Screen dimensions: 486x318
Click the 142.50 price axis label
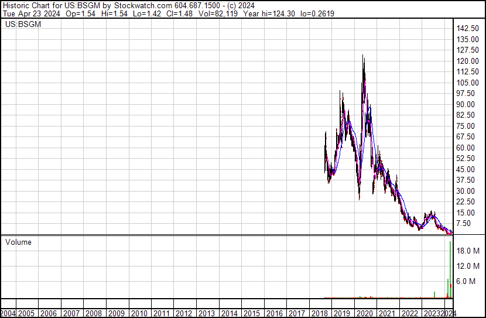tap(468, 29)
